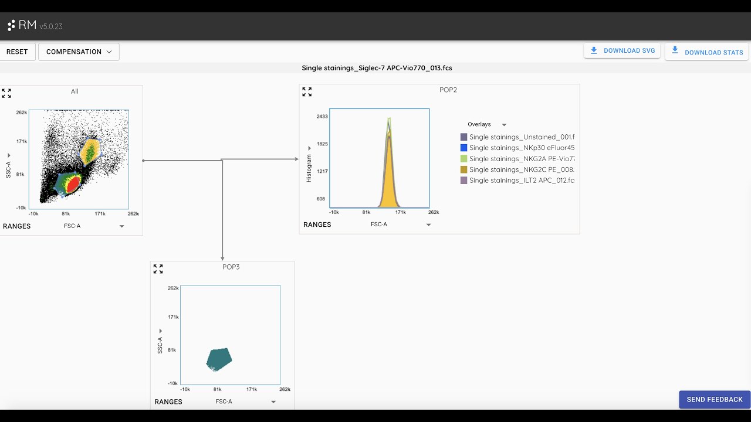Click NKG2C PE overlay color swatch
751x422 pixels.
464,169
